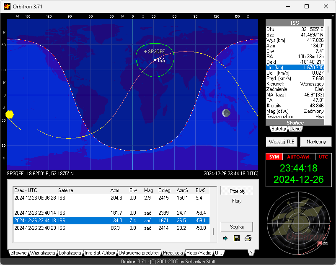Open help with the question mark tab
Screen dimensions: 336x265
[251, 253]
